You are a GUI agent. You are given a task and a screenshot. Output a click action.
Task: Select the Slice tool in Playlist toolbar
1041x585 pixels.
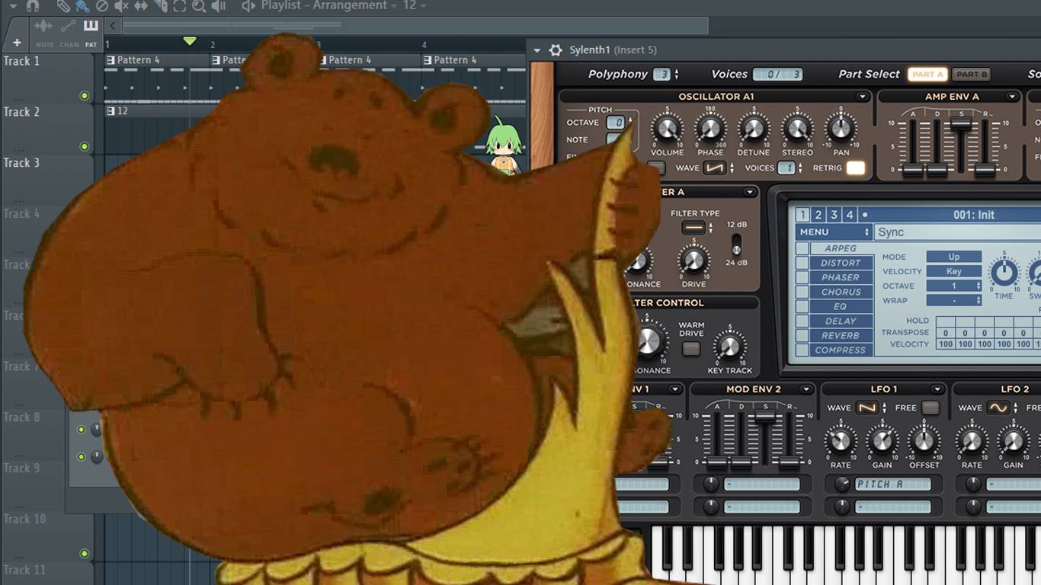(160, 5)
